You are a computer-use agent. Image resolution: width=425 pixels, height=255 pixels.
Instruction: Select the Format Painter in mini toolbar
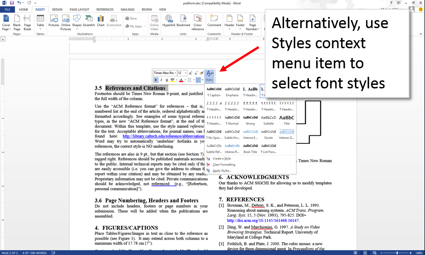[201, 73]
